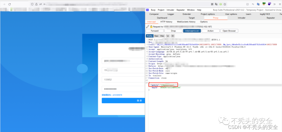The image size is (282, 132).
Task: Switch to the Logger tab
Action: (171, 14)
